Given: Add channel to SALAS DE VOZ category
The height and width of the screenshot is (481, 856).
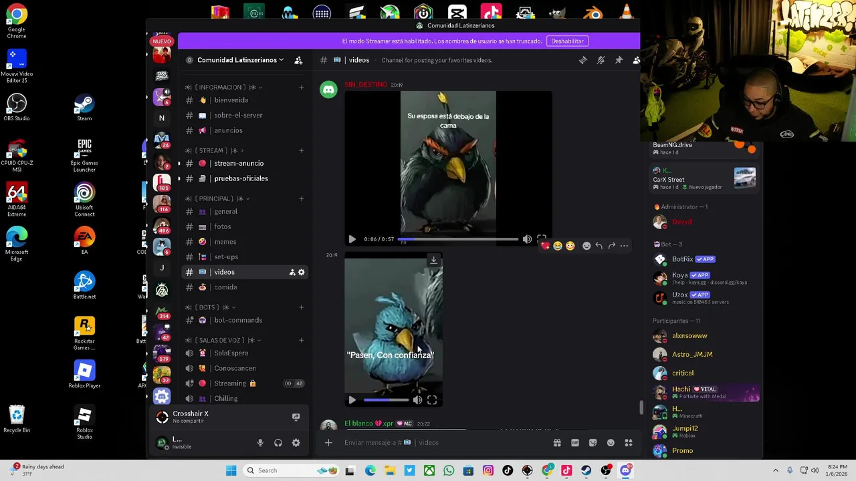Looking at the screenshot, I should coord(301,340).
